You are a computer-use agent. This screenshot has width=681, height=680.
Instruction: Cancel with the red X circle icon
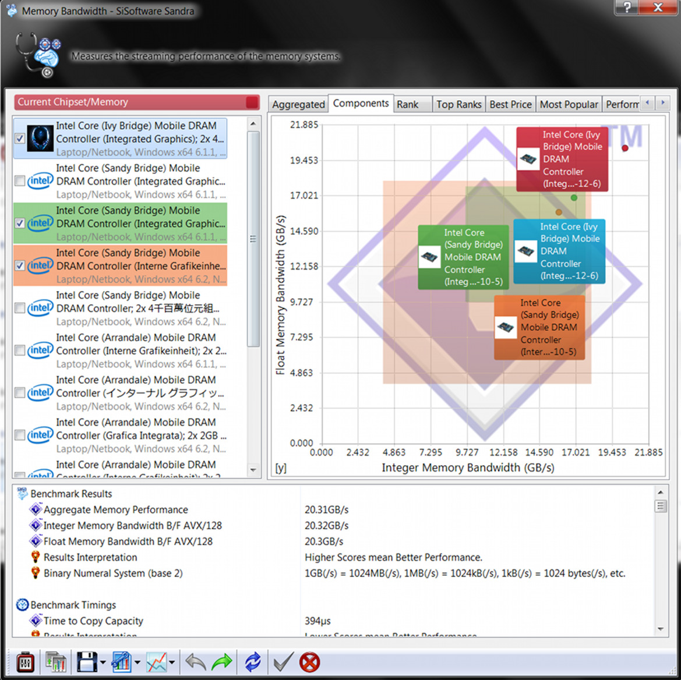[x=310, y=663]
